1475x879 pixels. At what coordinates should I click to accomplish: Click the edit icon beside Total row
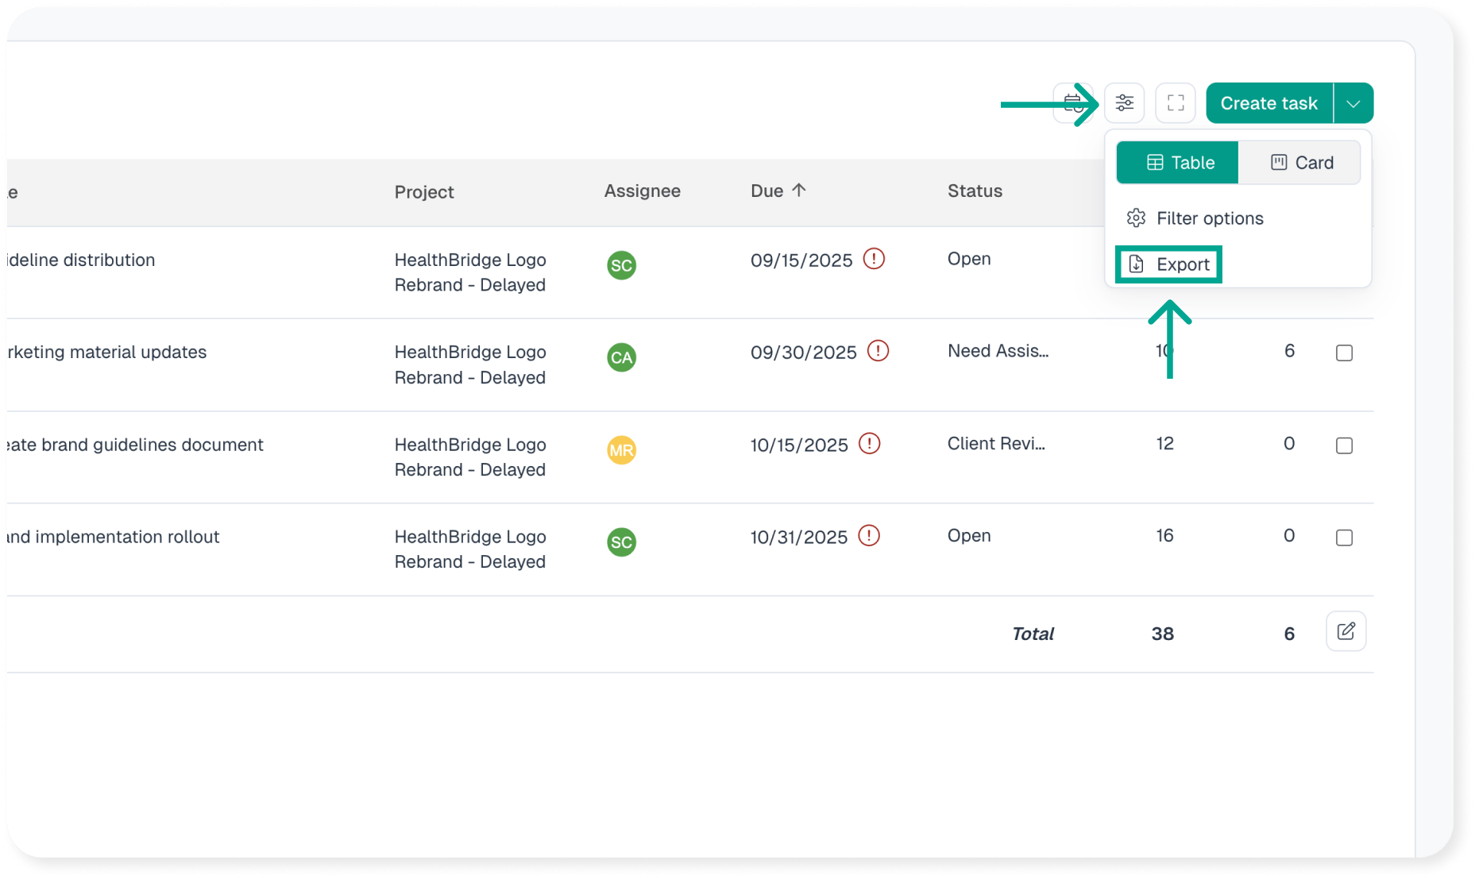(1346, 631)
